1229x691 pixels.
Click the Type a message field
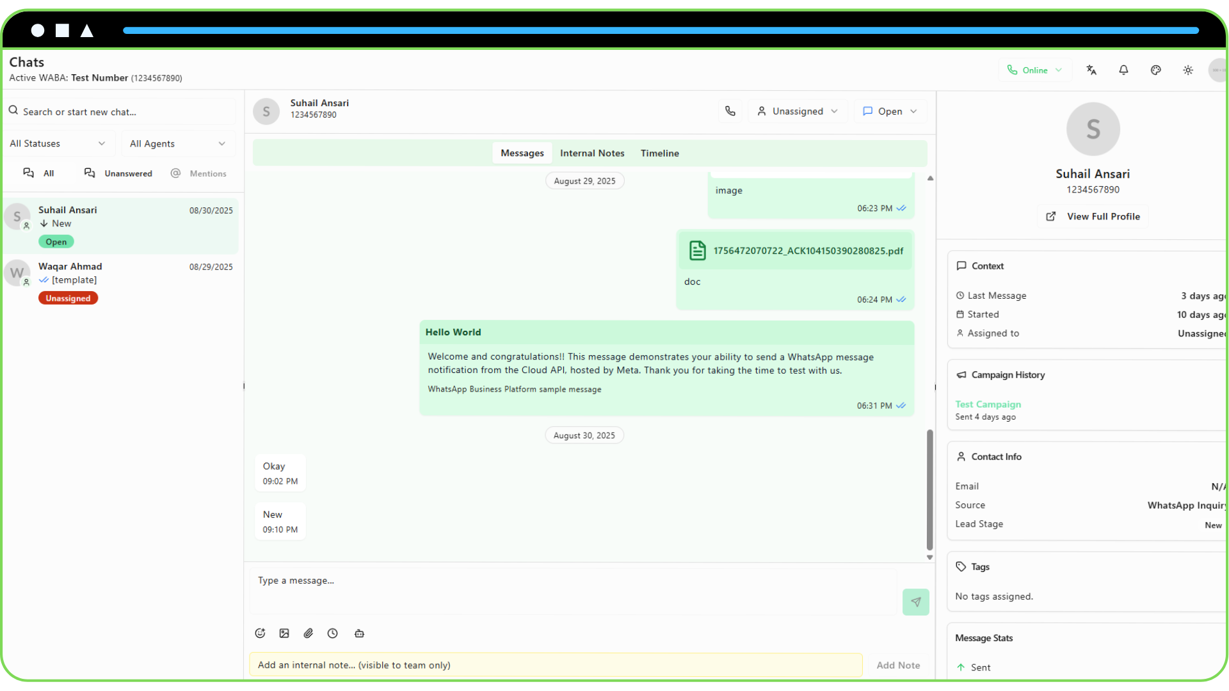point(573,592)
